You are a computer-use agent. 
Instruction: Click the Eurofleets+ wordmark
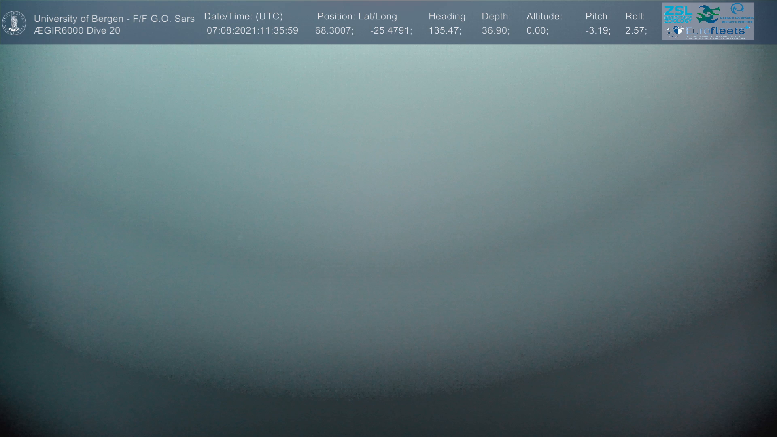pos(715,31)
